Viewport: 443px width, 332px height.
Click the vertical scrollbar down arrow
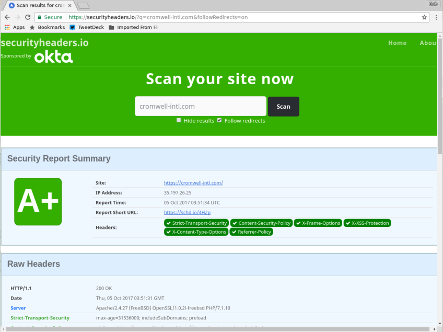[x=440, y=324]
